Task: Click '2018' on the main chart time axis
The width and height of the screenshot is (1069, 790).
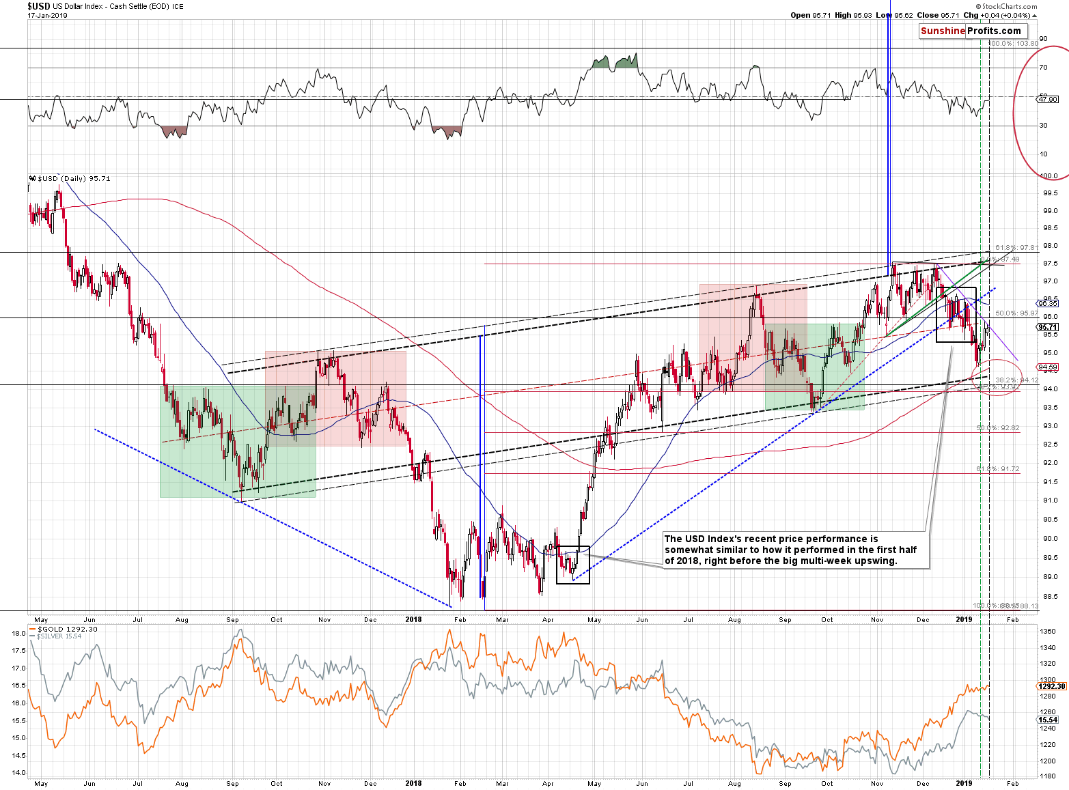Action: pyautogui.click(x=413, y=620)
